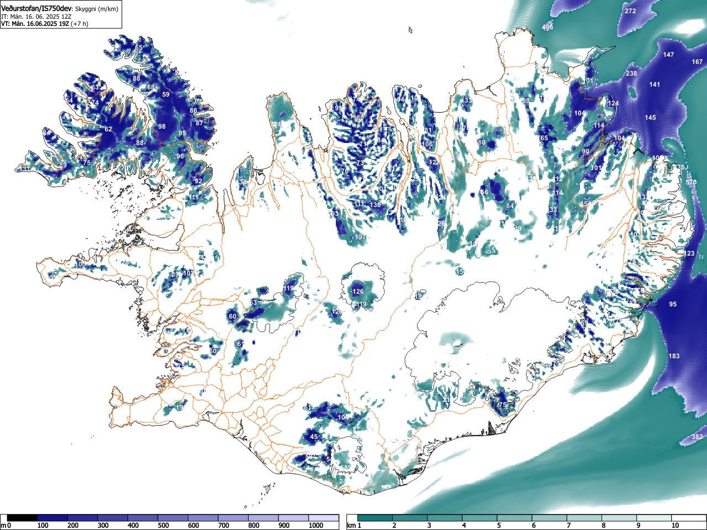Click the visibility value 570 at east edge
The width and height of the screenshot is (707, 530).
pos(691,182)
